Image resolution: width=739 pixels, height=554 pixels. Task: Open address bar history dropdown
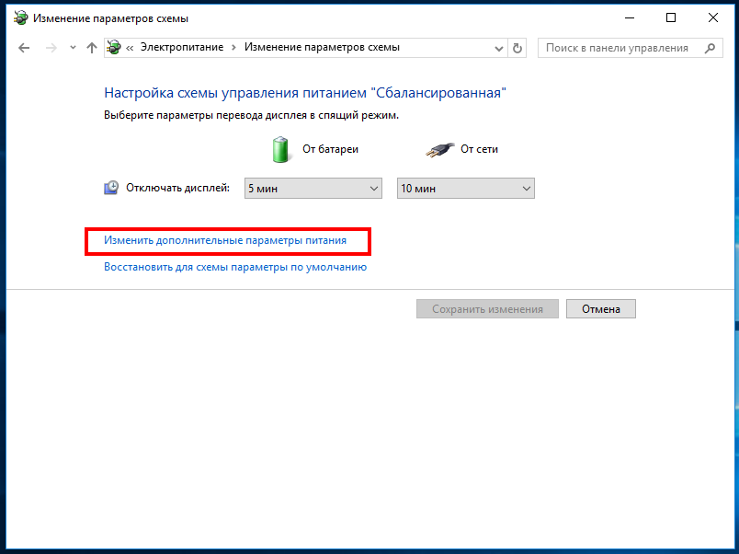coord(498,48)
